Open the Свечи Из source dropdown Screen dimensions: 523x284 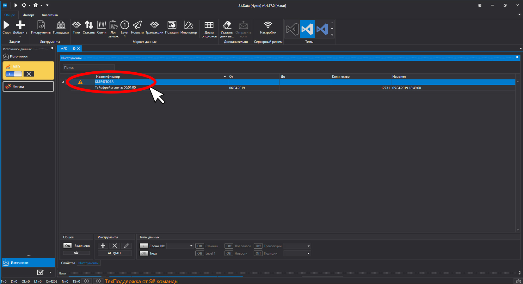point(180,246)
